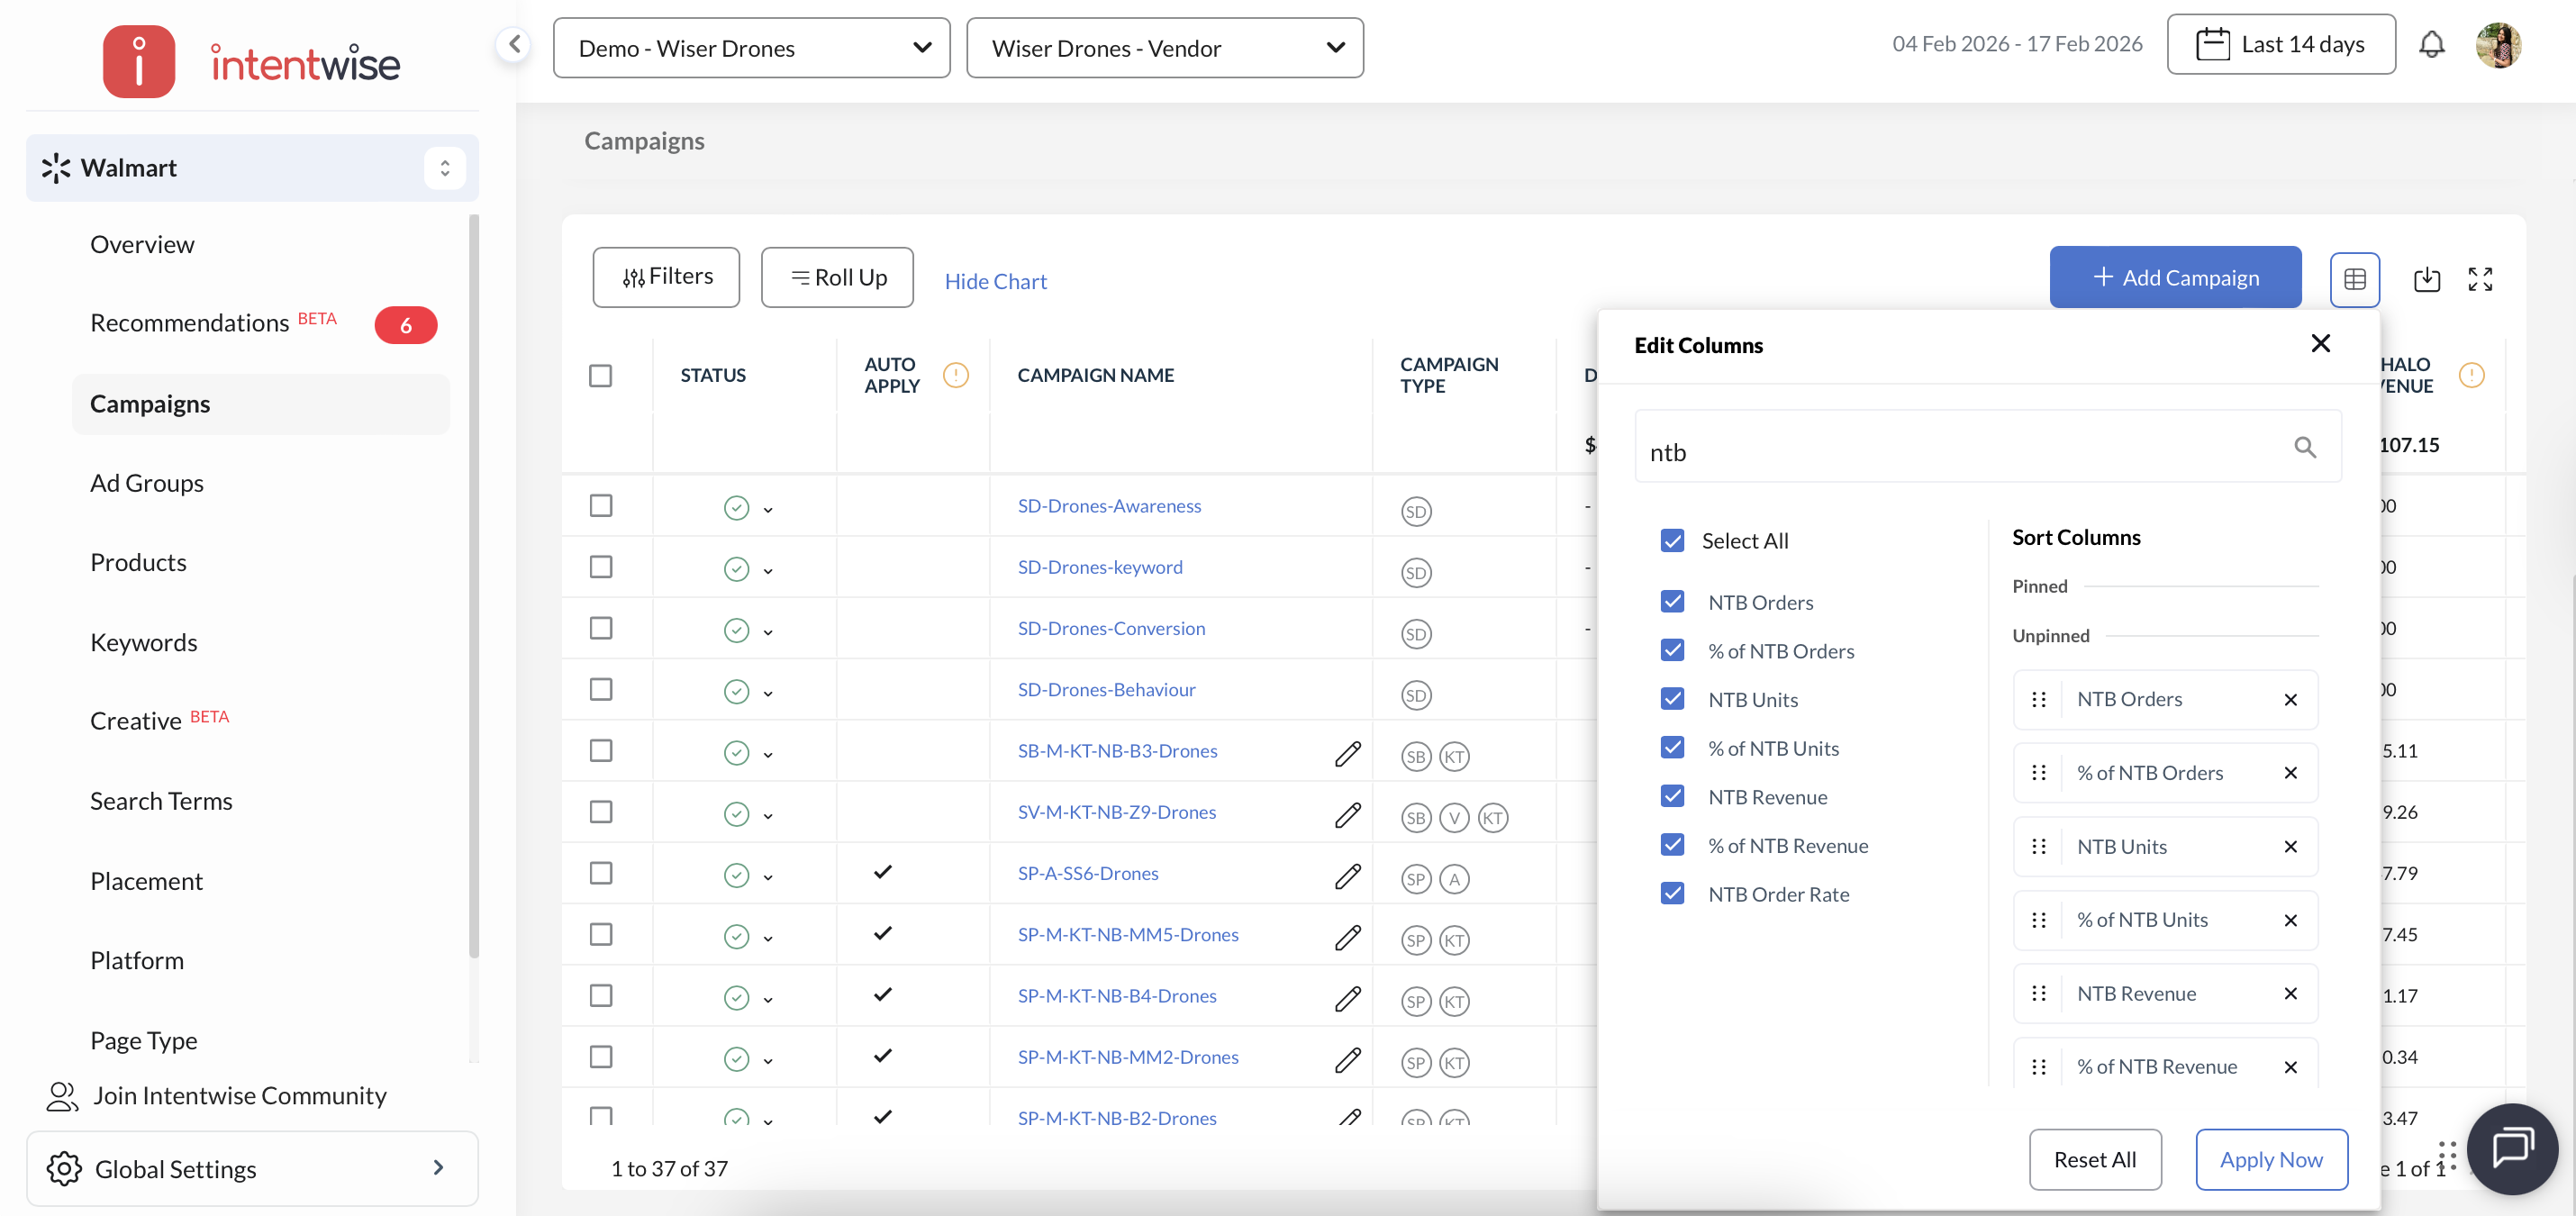Viewport: 2576px width, 1216px height.
Task: Click the Hide Chart link
Action: [995, 282]
